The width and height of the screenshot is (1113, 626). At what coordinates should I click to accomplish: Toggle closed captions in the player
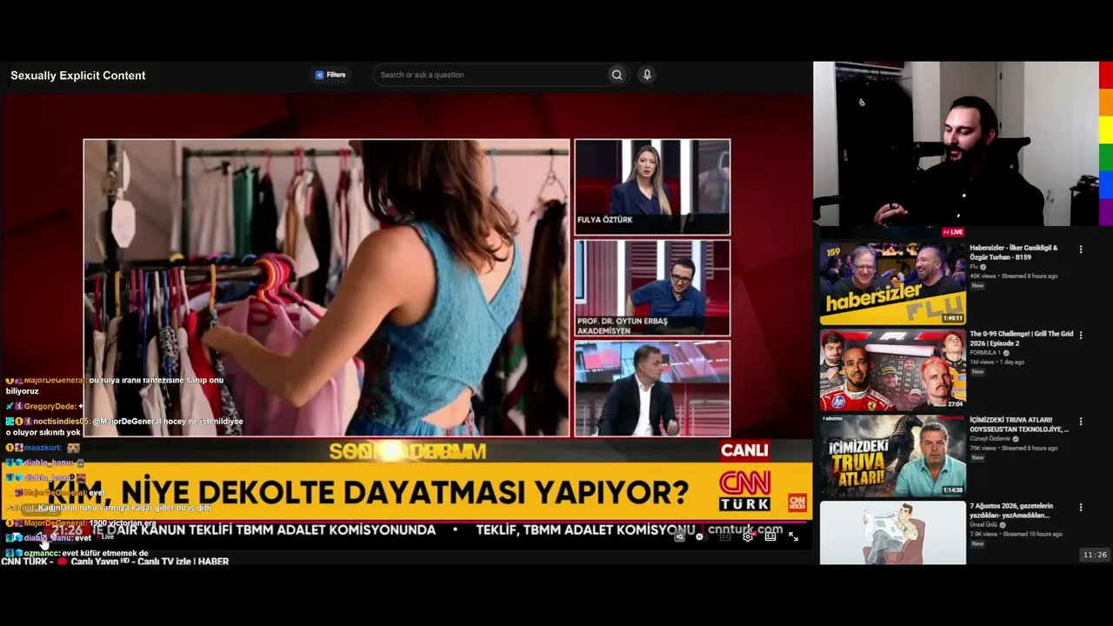[x=725, y=536]
